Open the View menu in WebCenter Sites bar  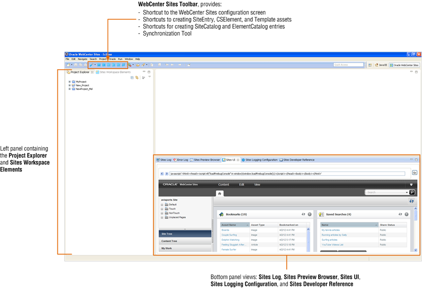(257, 185)
